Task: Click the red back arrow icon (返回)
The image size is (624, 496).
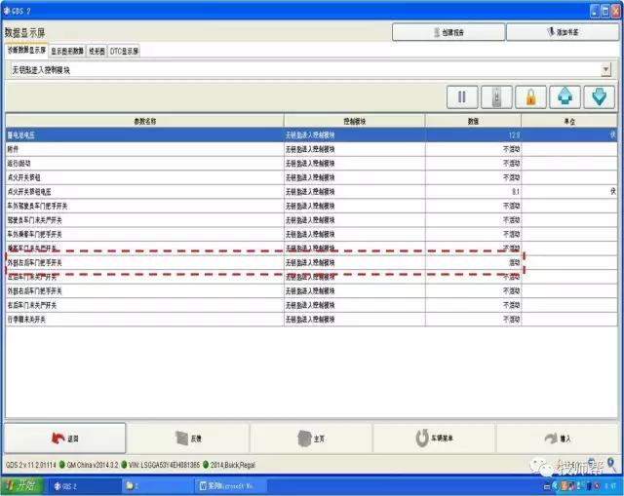Action: click(58, 439)
